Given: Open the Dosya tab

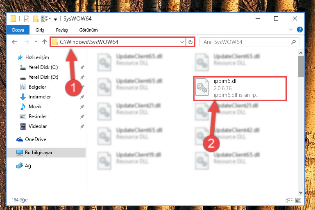Looking at the screenshot, I should (x=18, y=30).
